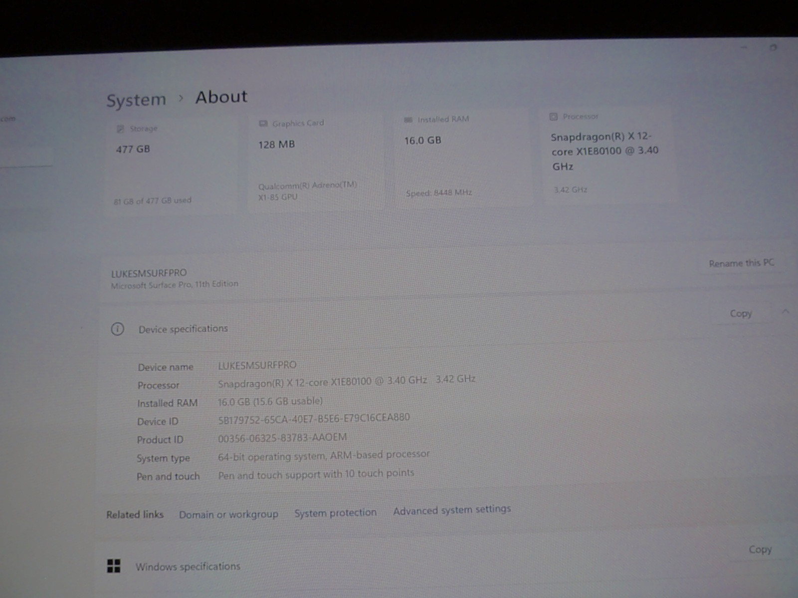798x598 pixels.
Task: Click the Device specifications heading
Action: pyautogui.click(x=183, y=329)
